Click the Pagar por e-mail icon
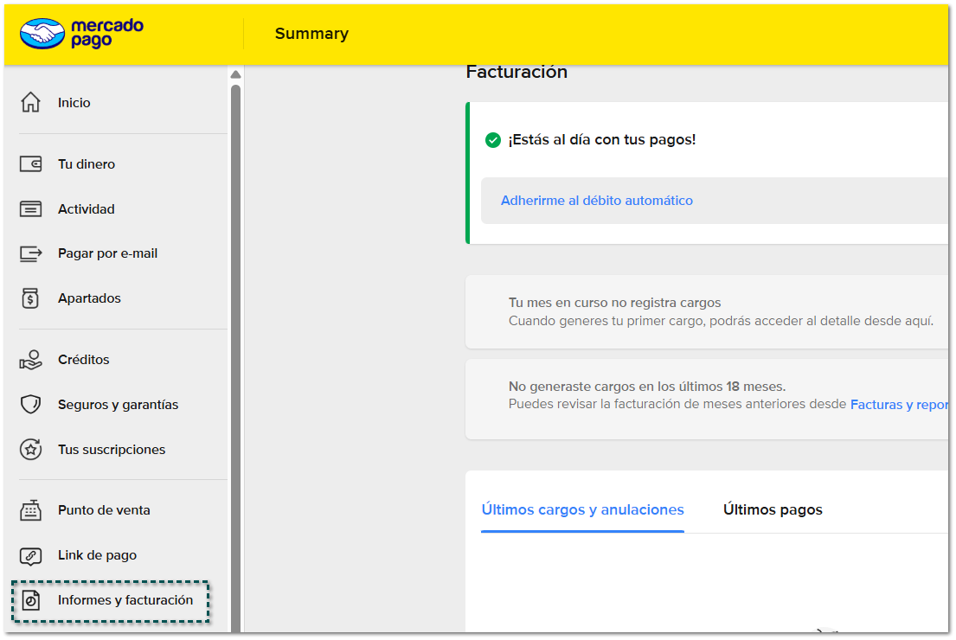 30,253
